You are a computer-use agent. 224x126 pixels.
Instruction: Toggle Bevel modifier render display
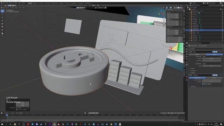point(217,52)
